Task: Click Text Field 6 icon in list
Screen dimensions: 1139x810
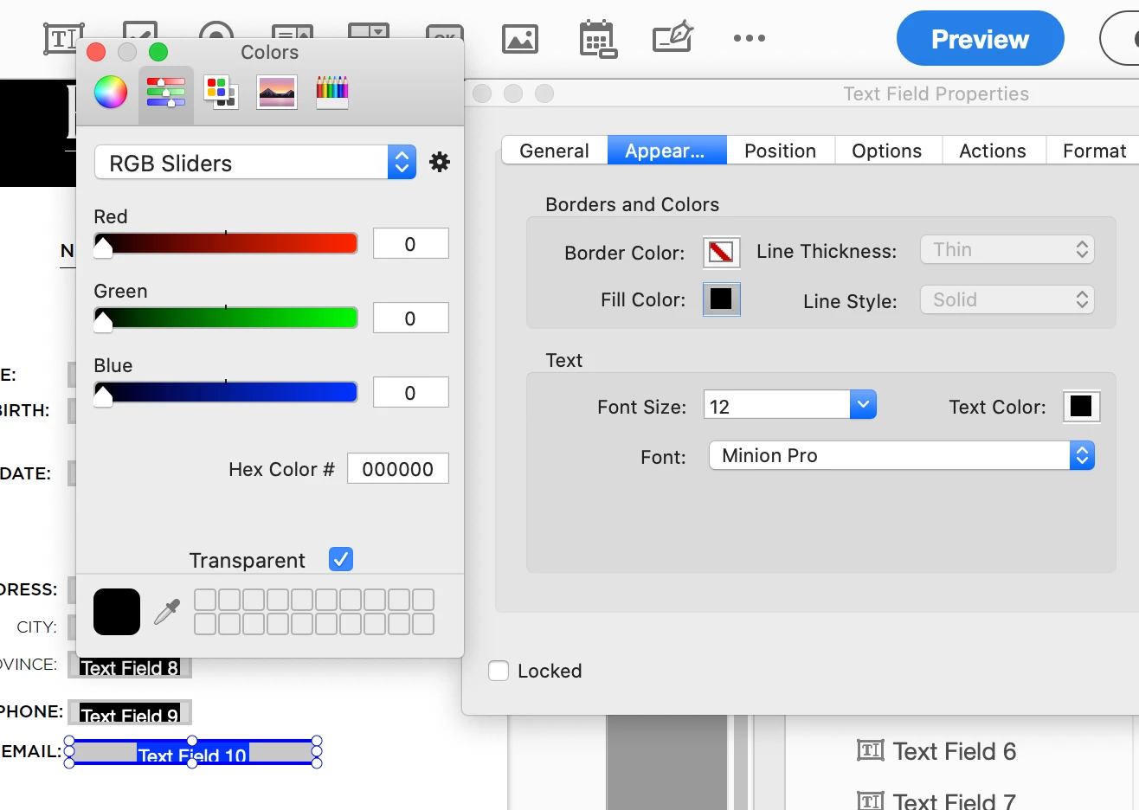Action: click(x=871, y=750)
